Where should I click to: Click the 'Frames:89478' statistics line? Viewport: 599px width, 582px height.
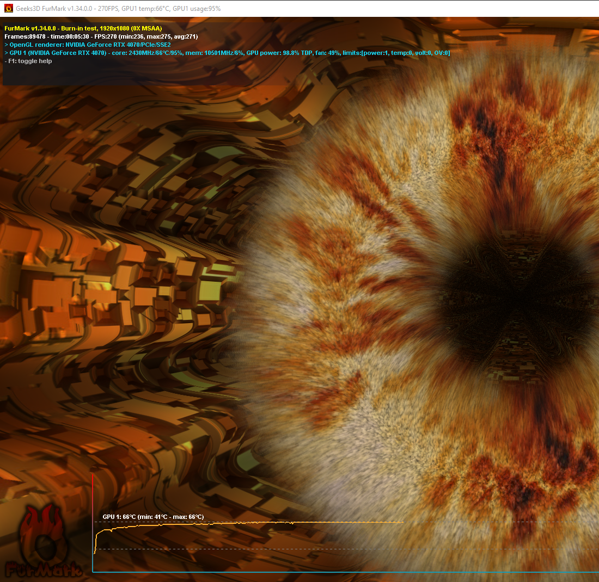pos(101,36)
